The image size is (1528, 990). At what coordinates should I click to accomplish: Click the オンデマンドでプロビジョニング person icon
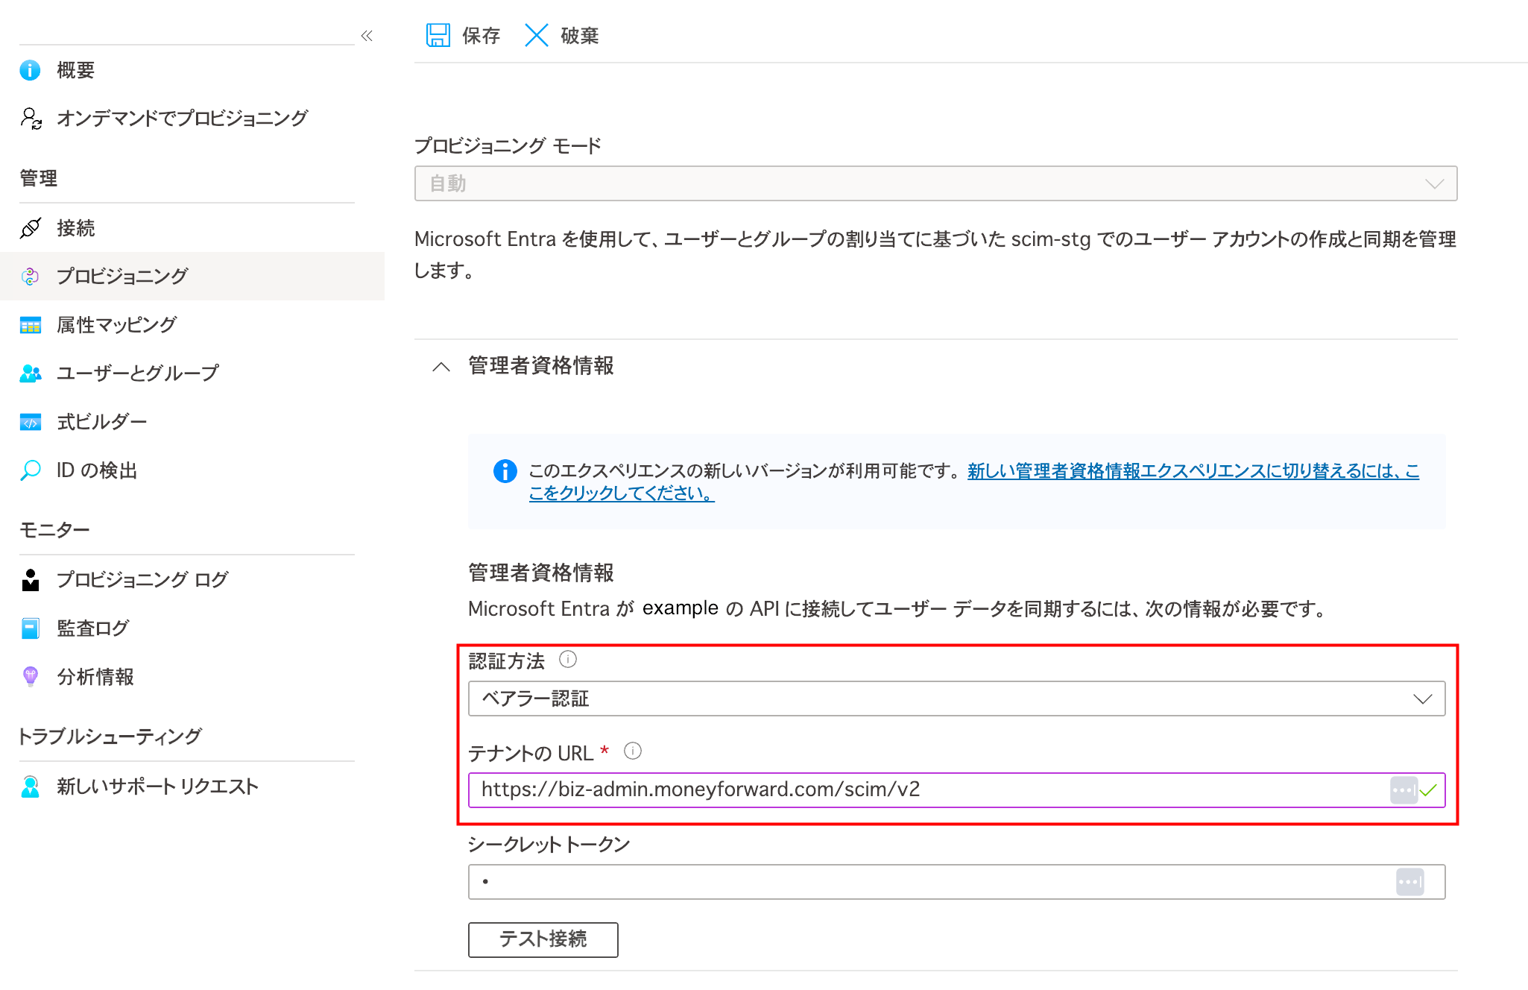(31, 118)
